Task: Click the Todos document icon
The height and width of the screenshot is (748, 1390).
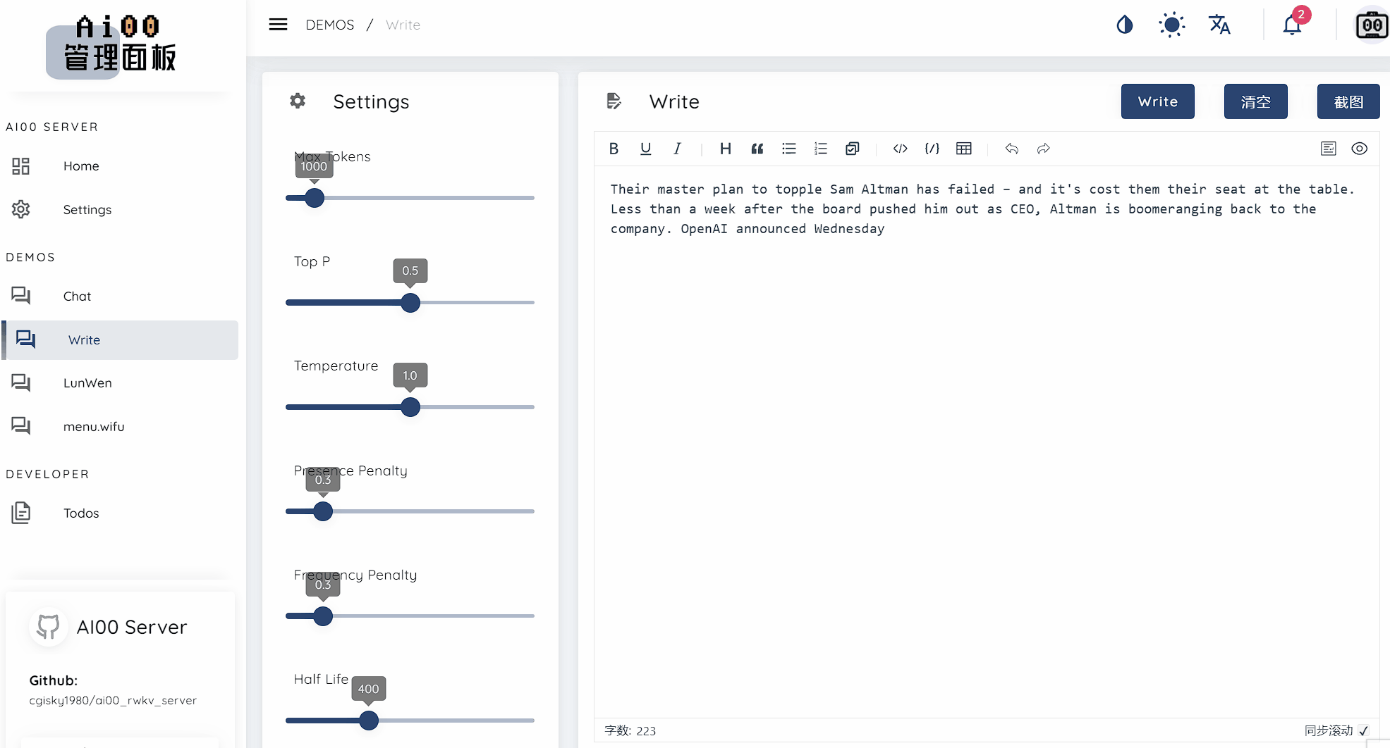Action: pyautogui.click(x=21, y=513)
